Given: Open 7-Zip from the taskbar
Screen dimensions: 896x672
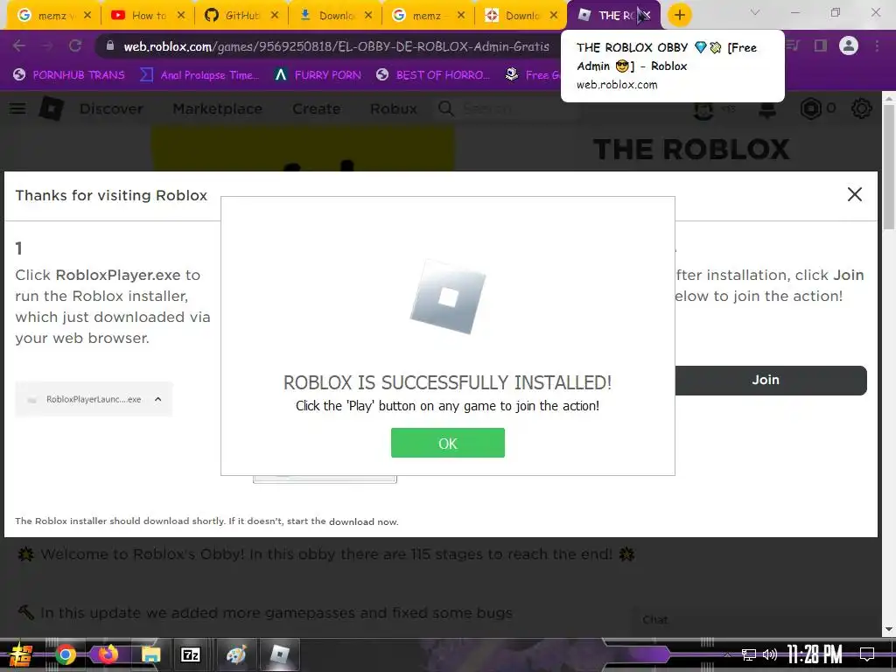Looking at the screenshot, I should pyautogui.click(x=190, y=654).
